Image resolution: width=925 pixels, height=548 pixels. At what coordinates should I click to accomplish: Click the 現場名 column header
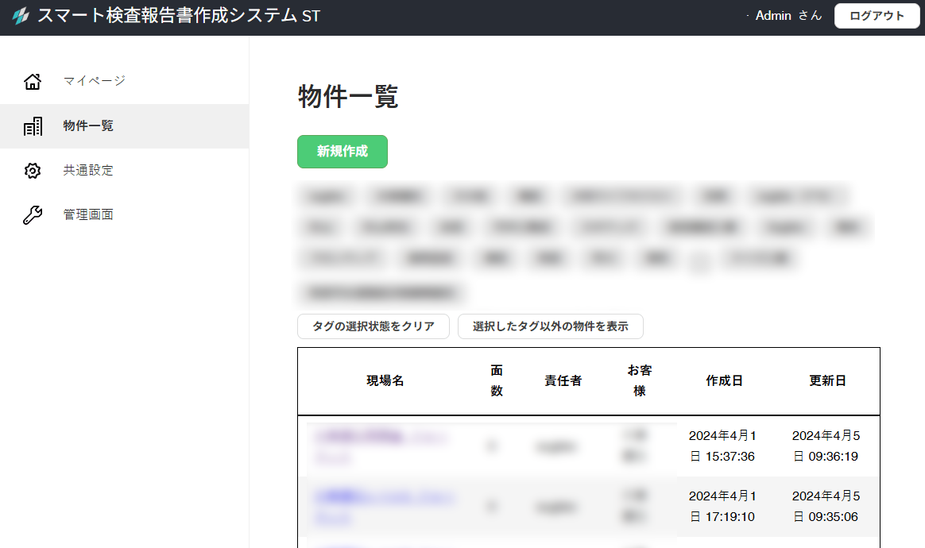pyautogui.click(x=385, y=381)
